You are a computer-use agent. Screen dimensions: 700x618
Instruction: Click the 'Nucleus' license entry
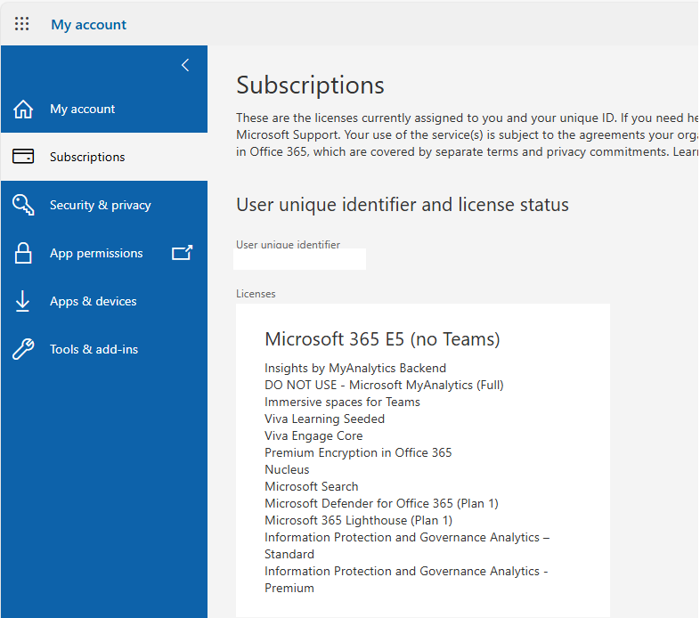(x=287, y=470)
